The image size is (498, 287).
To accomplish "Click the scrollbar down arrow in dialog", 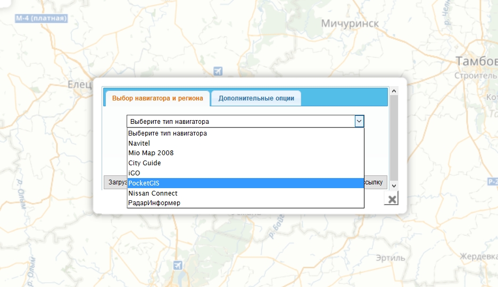I will coord(394,185).
